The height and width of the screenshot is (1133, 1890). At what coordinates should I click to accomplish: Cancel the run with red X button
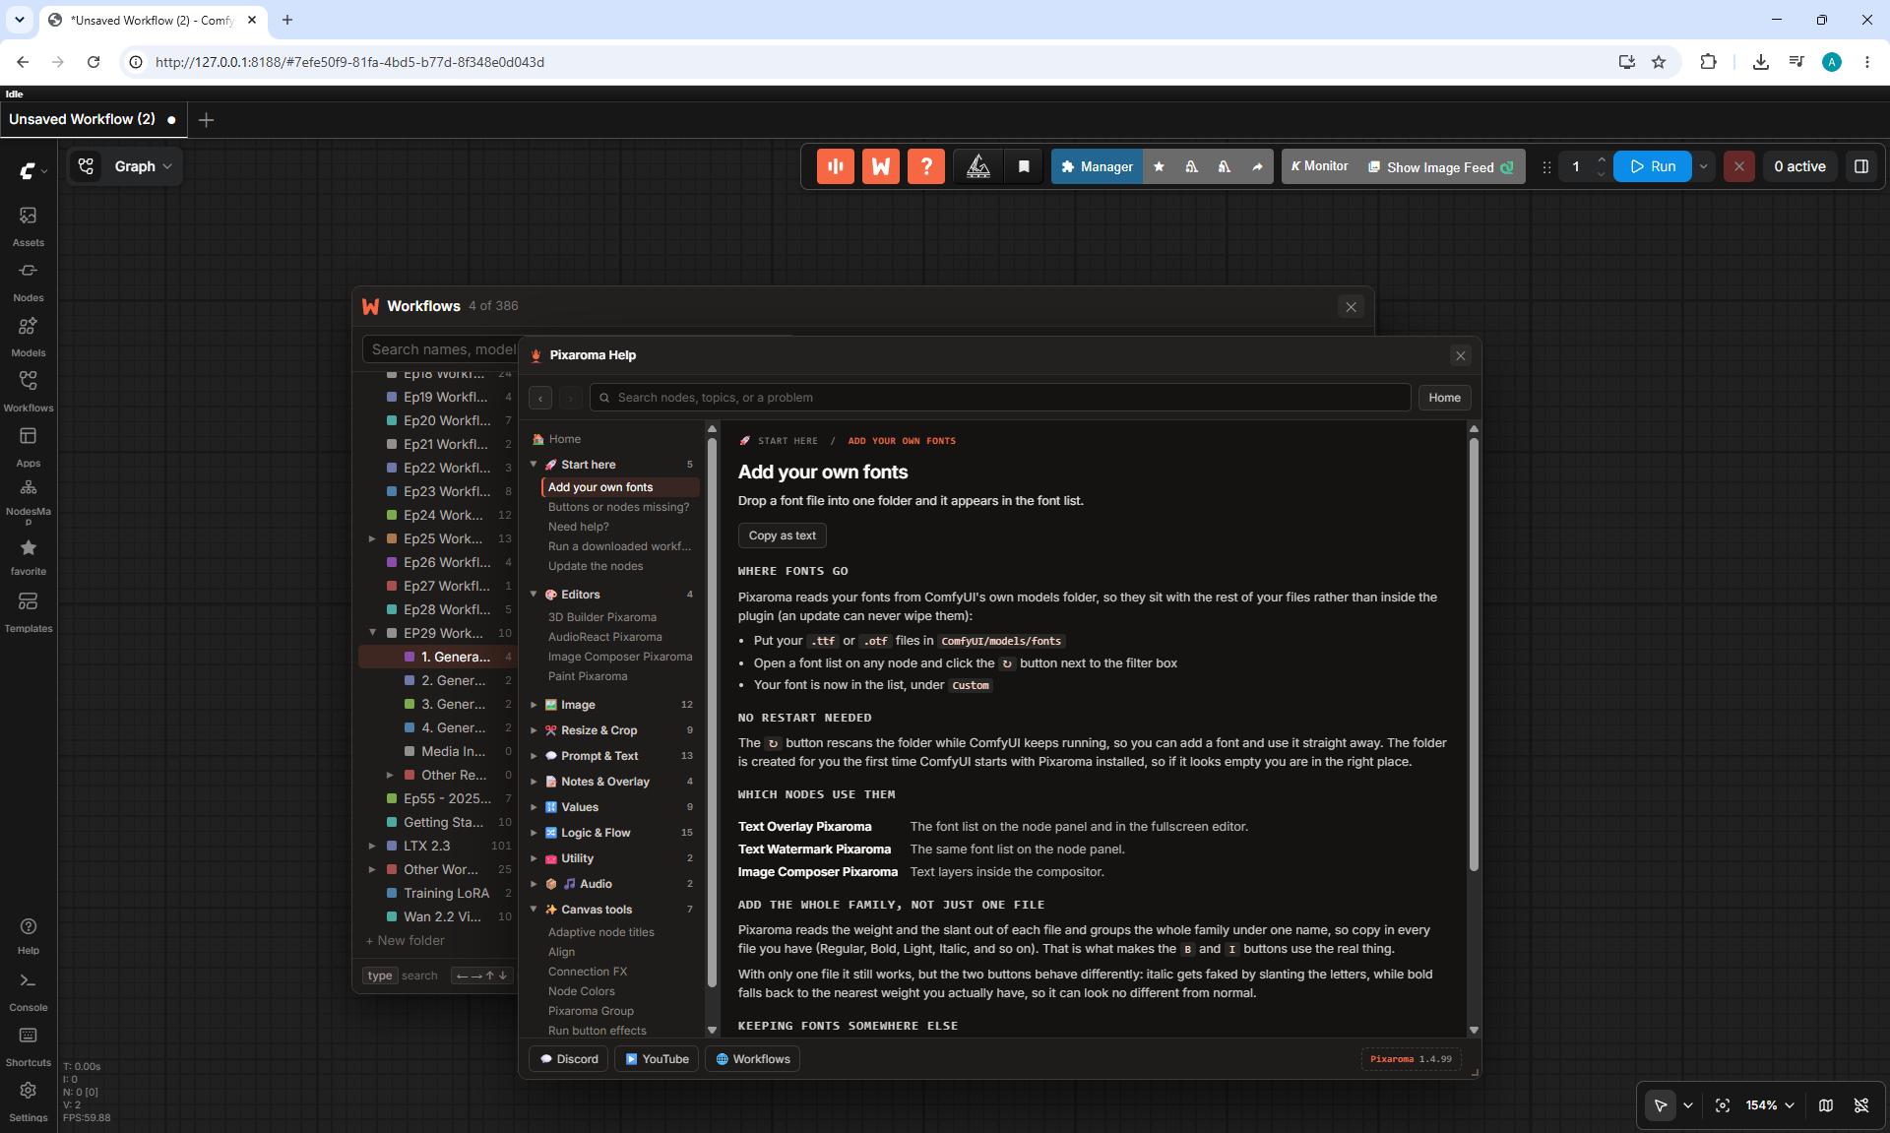1738,166
